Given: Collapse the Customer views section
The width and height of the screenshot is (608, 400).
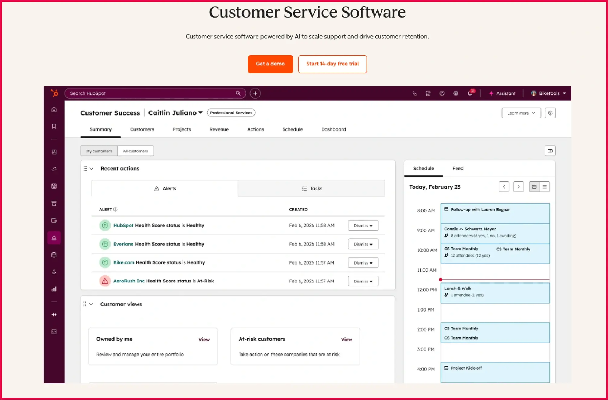Looking at the screenshot, I should point(91,304).
